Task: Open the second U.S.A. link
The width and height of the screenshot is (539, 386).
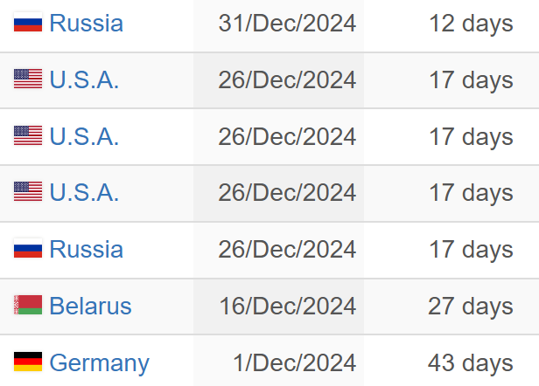Action: (84, 137)
